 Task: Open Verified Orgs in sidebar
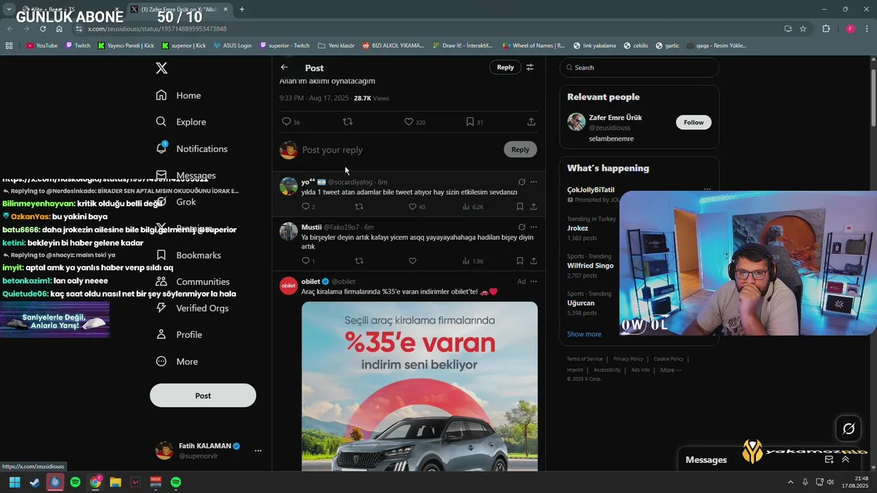[x=193, y=308]
